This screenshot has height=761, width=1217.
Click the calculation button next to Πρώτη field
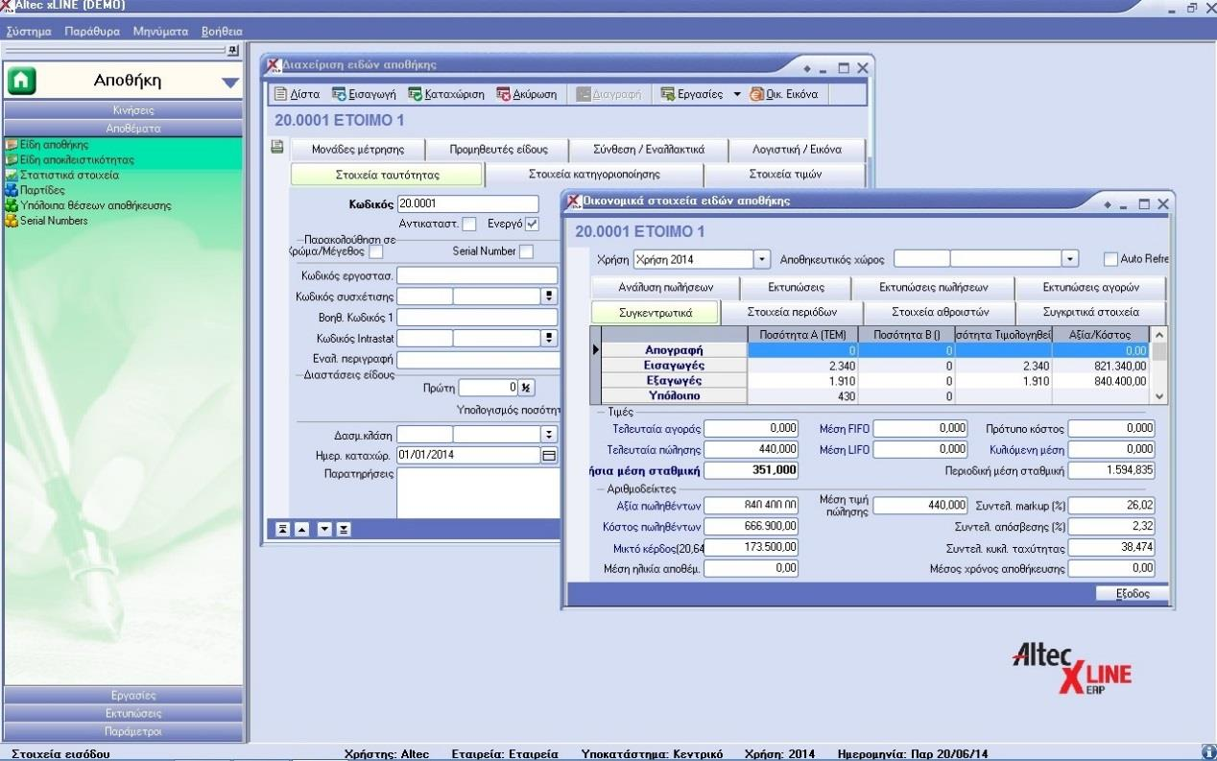[x=526, y=388]
